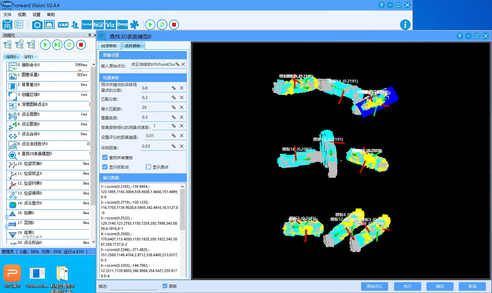Expand the 否则0 step in the flow list

pyautogui.click(x=6, y=227)
